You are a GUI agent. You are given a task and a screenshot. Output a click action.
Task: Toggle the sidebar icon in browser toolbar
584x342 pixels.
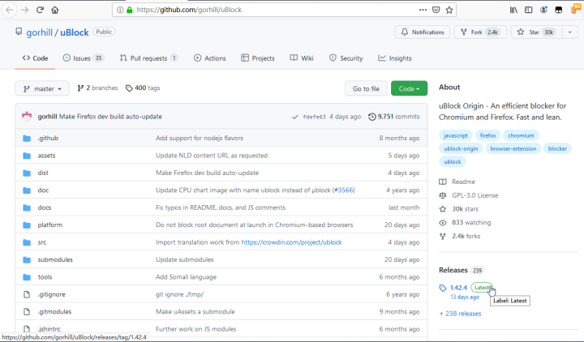(x=529, y=10)
